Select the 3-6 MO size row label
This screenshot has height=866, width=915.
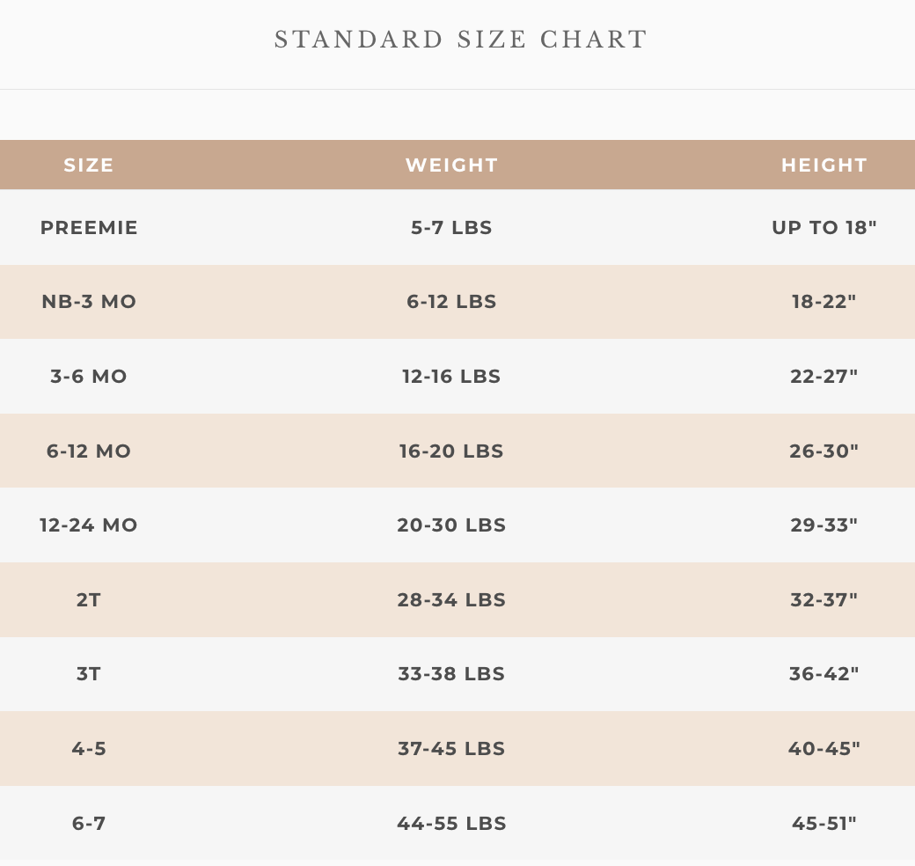89,377
